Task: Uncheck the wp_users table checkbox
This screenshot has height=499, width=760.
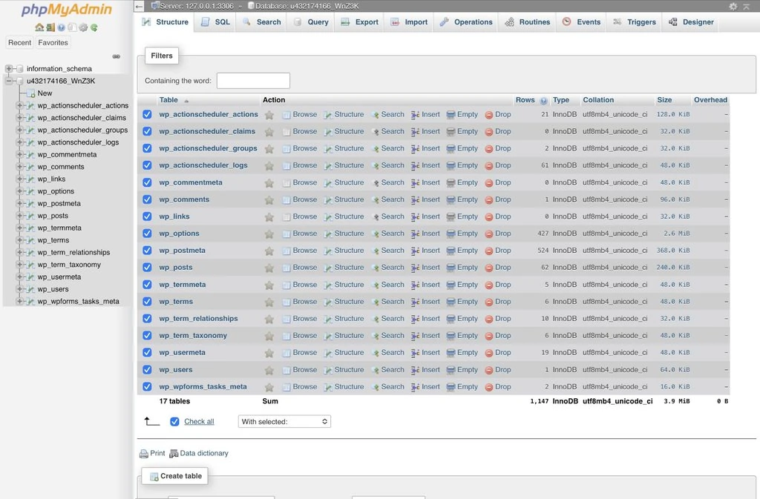Action: (146, 369)
